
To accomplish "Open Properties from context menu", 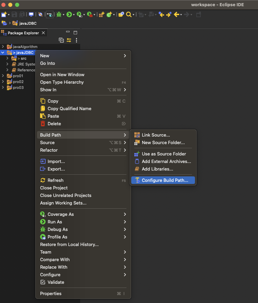I will click(83, 293).
